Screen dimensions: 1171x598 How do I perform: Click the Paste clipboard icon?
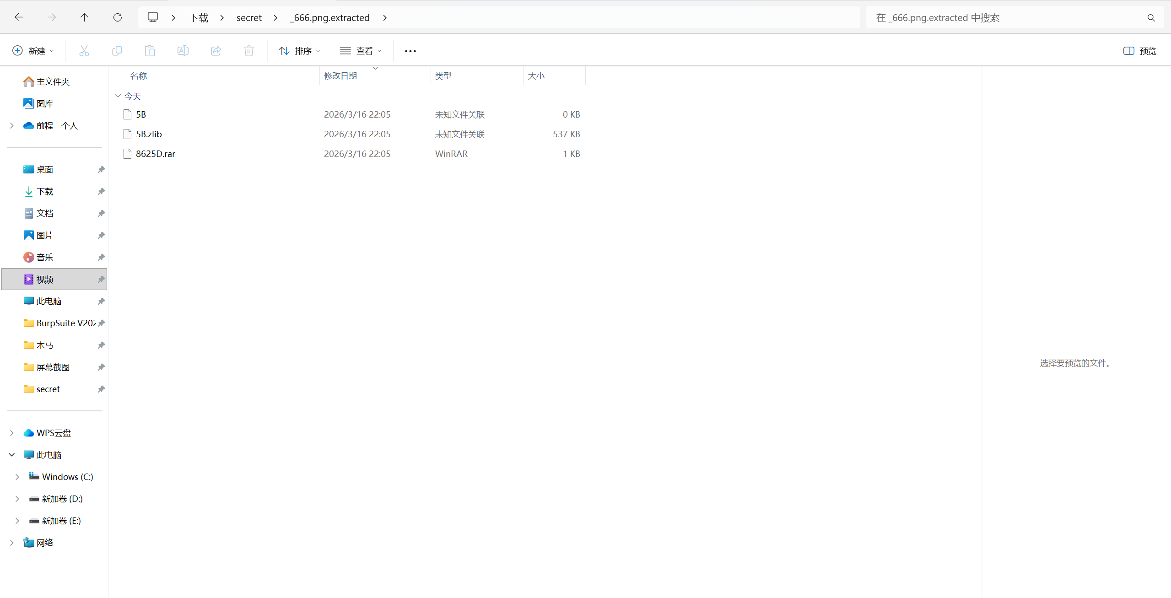150,51
